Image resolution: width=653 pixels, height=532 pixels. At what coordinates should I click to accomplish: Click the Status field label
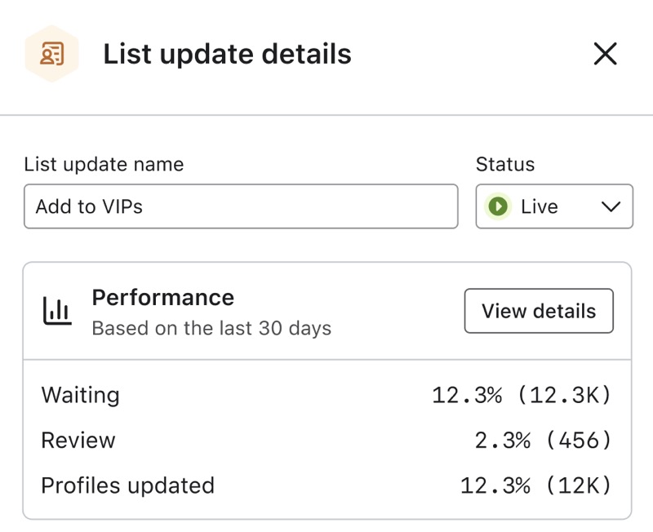(x=505, y=164)
